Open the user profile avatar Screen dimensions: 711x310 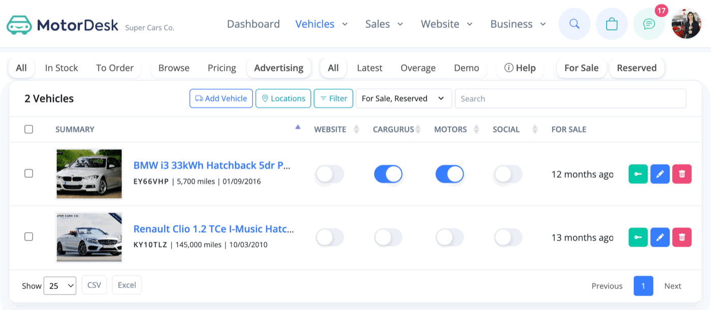(x=687, y=24)
